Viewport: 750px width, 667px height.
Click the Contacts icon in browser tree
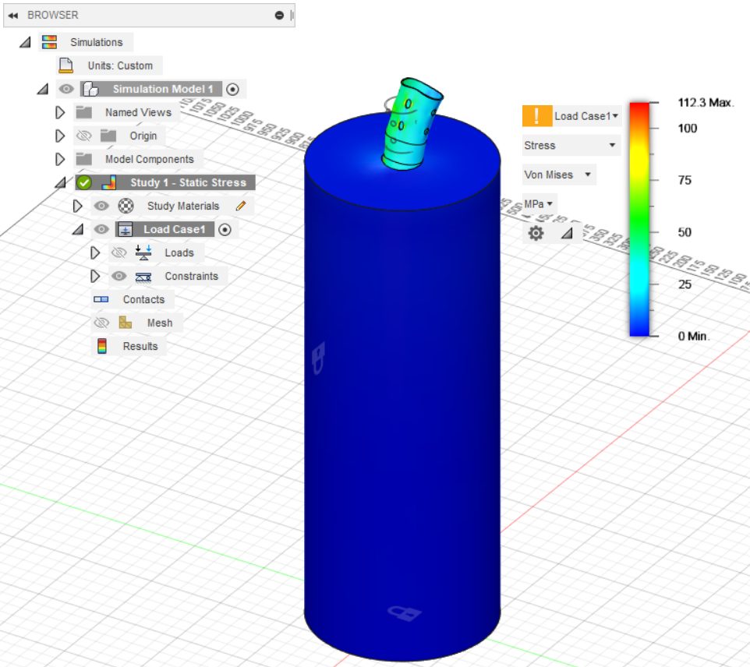coord(101,299)
